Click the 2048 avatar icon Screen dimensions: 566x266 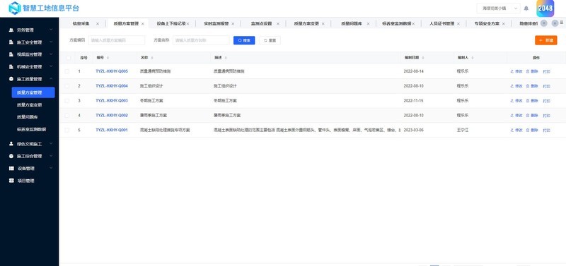pyautogui.click(x=545, y=8)
